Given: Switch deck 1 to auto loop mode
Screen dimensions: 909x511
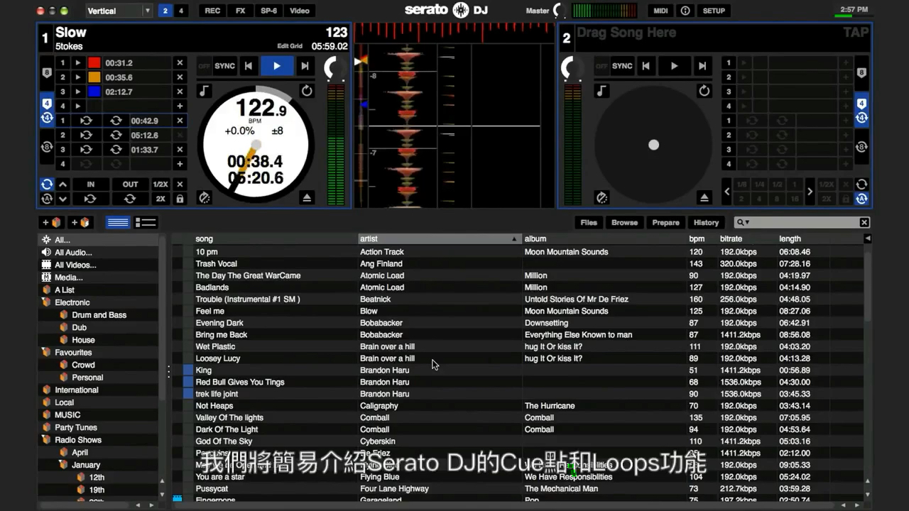Looking at the screenshot, I should (47, 199).
